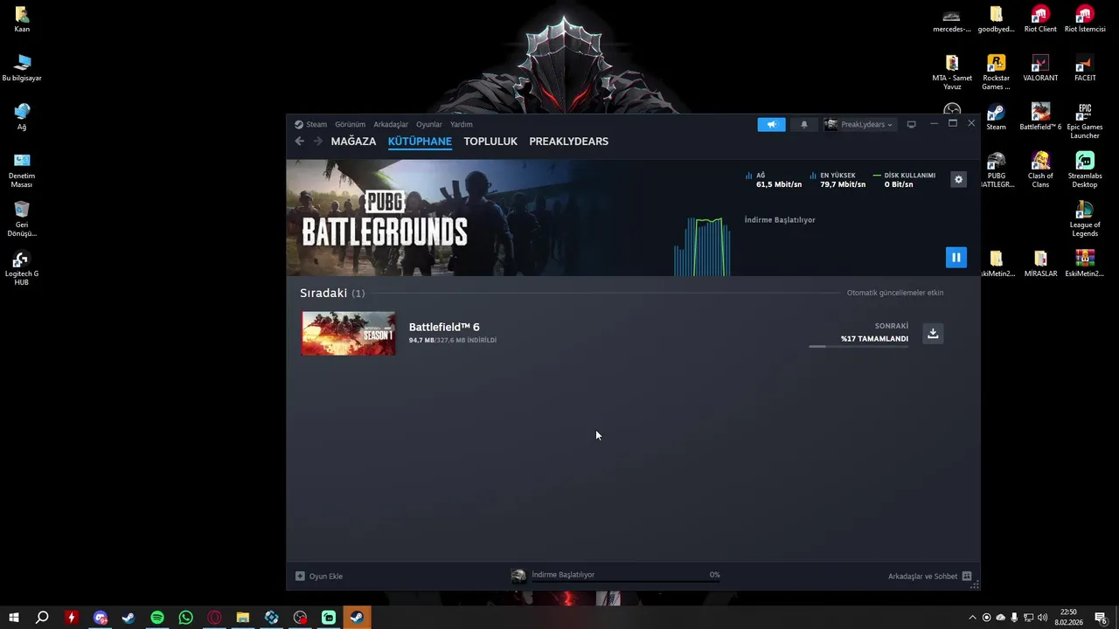Click the Battlefield 6 Season 1 thumbnail
The height and width of the screenshot is (629, 1119).
348,333
